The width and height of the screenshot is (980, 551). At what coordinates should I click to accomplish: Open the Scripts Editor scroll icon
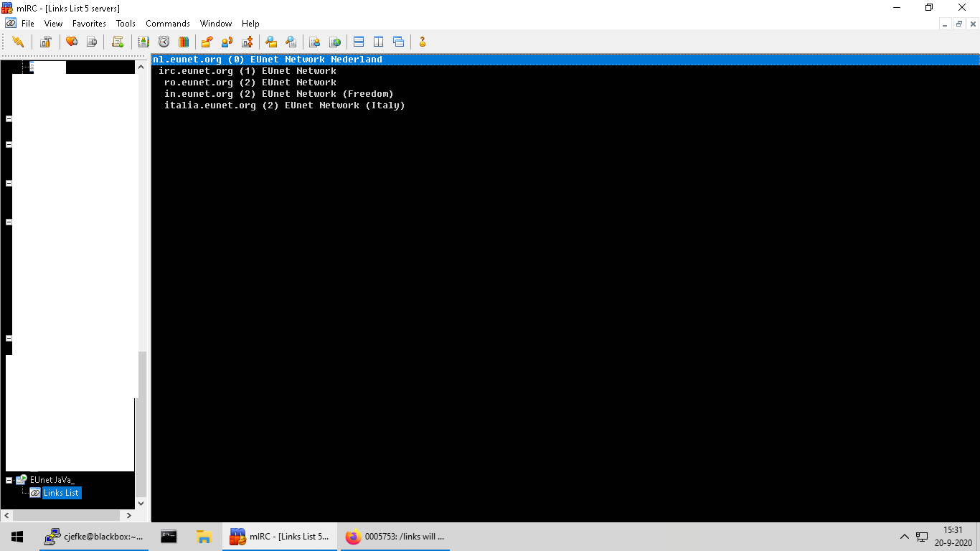[117, 42]
